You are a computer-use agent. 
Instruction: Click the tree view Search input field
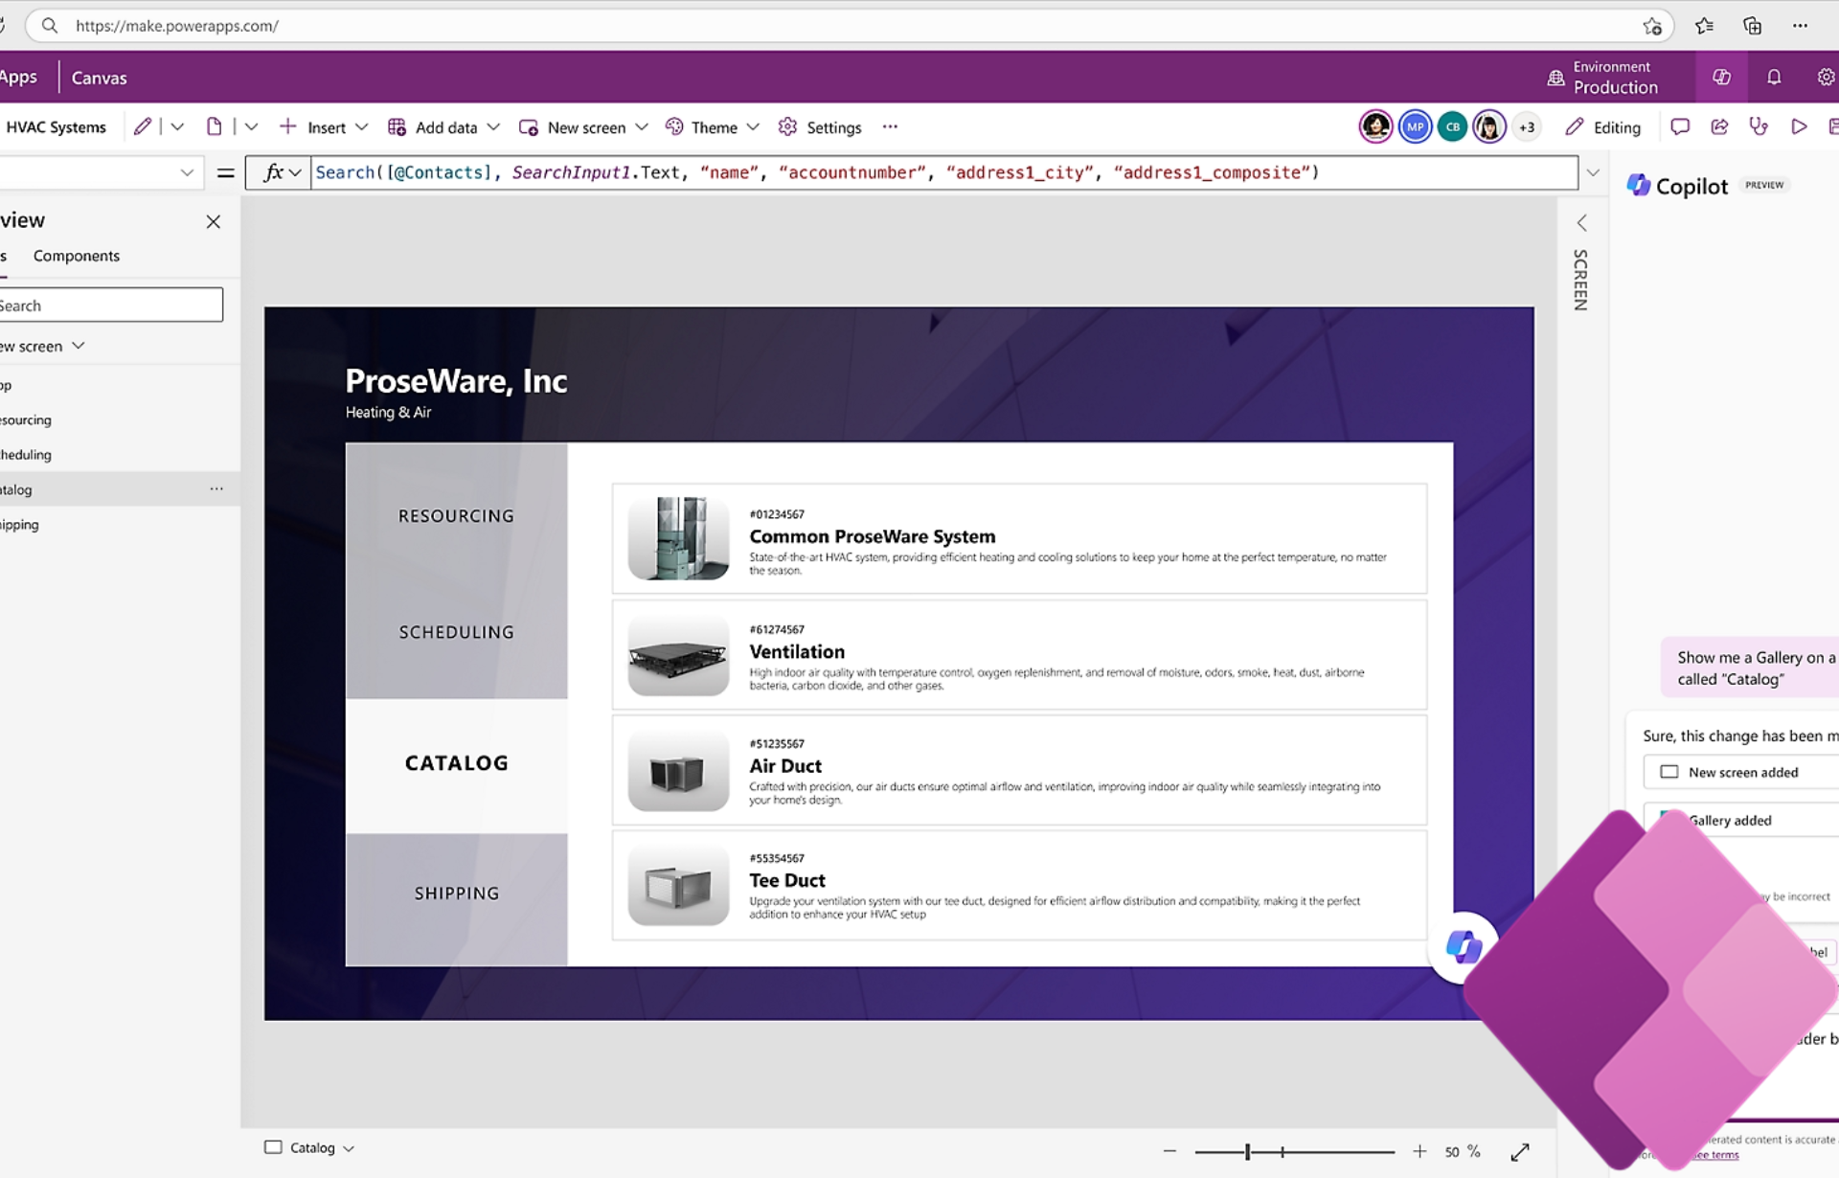click(110, 306)
